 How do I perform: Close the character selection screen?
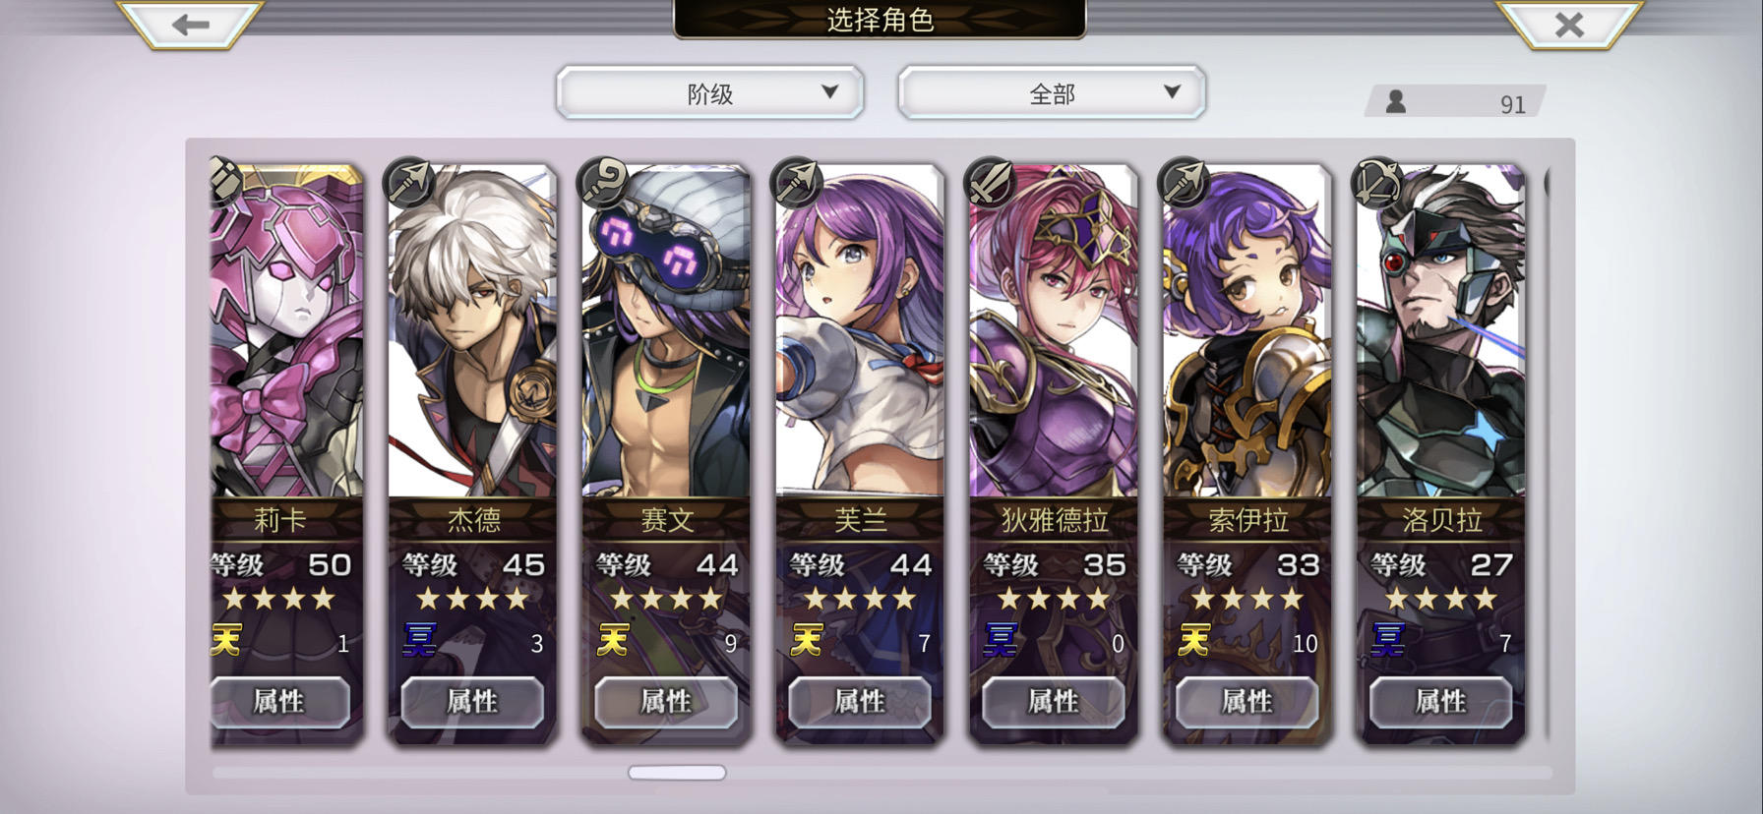(x=1569, y=24)
